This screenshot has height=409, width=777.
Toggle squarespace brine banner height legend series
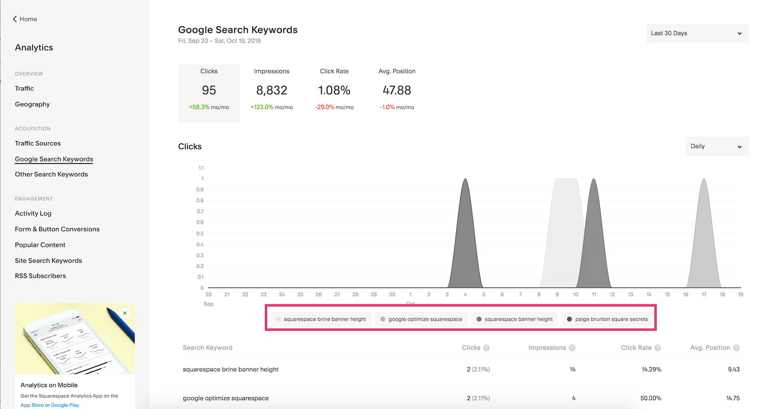pyautogui.click(x=321, y=319)
